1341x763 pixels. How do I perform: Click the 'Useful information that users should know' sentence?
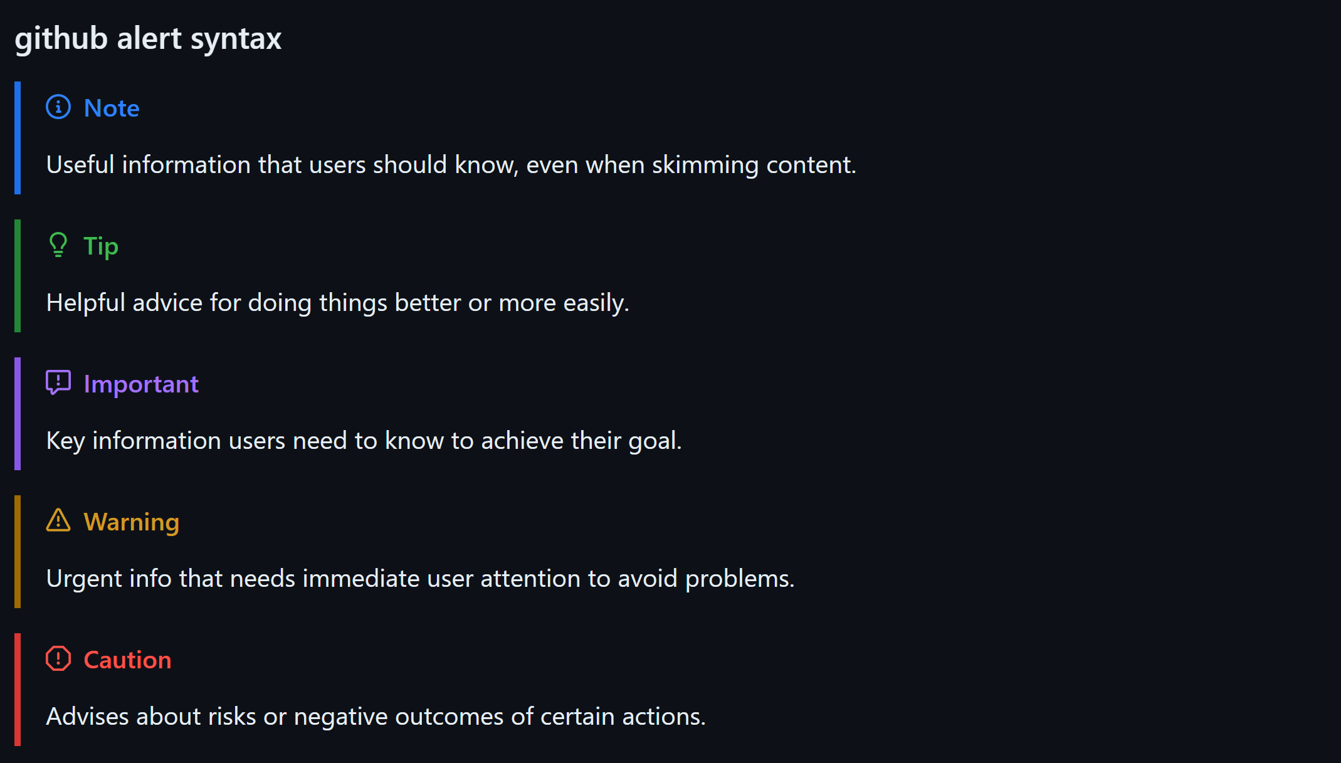(451, 165)
